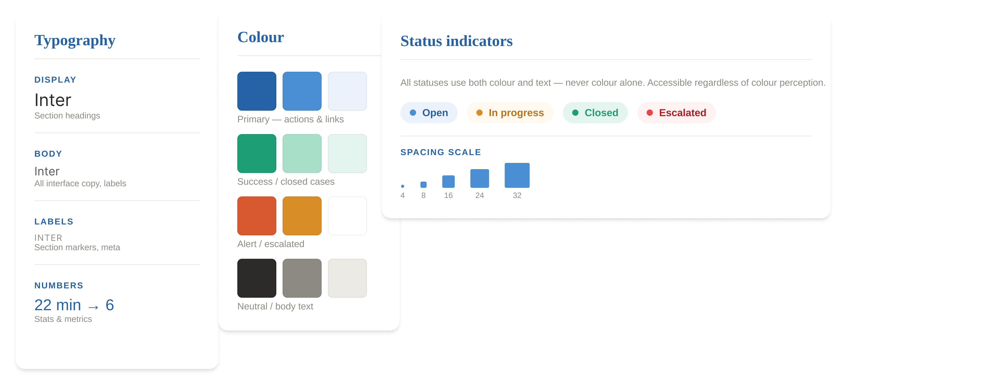Screen dimensions: 1007x378
Task: Click the dark blue primary colour swatch
Action: 257,91
